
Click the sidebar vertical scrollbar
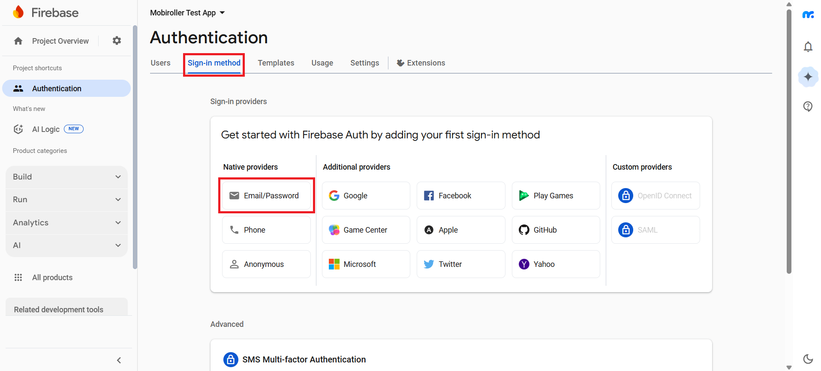135,147
